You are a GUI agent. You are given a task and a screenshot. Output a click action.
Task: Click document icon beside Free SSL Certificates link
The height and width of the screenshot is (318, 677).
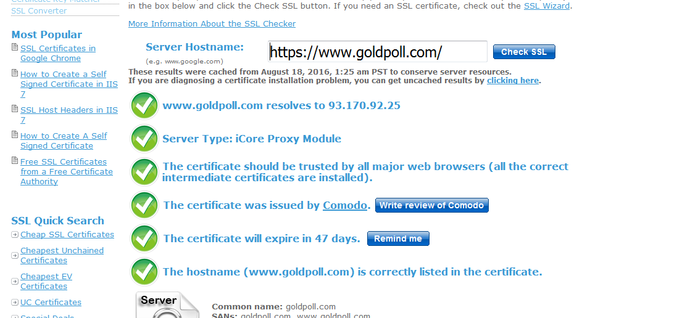tap(15, 161)
